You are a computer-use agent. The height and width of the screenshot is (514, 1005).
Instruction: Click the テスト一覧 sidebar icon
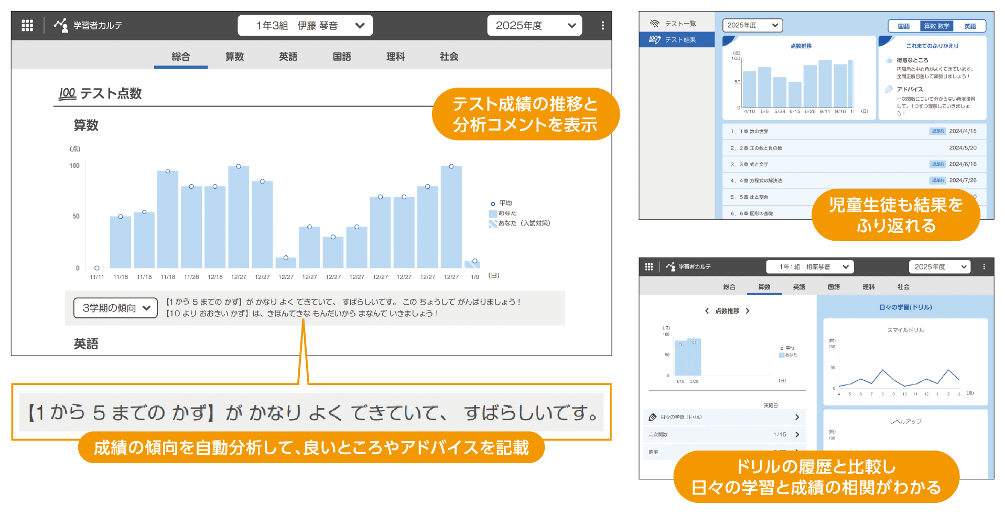tap(654, 24)
